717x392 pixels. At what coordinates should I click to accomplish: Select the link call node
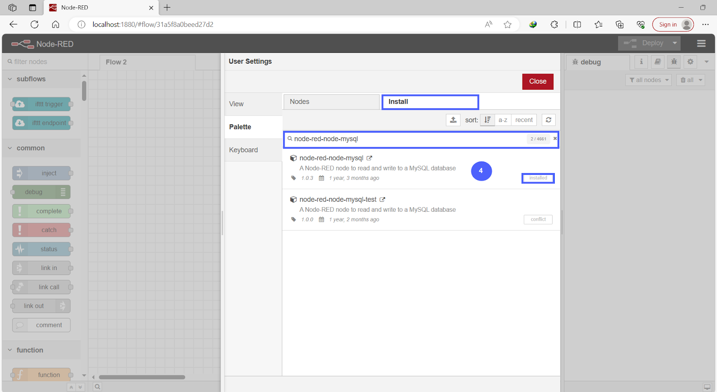pyautogui.click(x=42, y=287)
